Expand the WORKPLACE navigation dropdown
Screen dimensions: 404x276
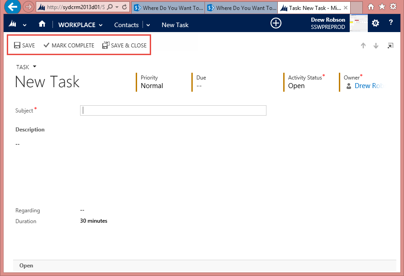point(100,25)
